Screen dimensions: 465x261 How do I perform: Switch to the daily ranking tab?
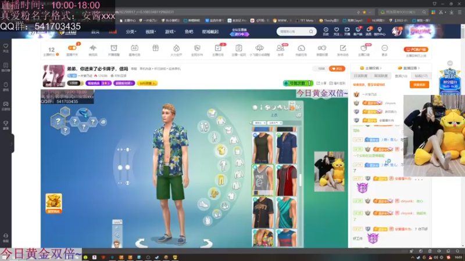pos(360,76)
